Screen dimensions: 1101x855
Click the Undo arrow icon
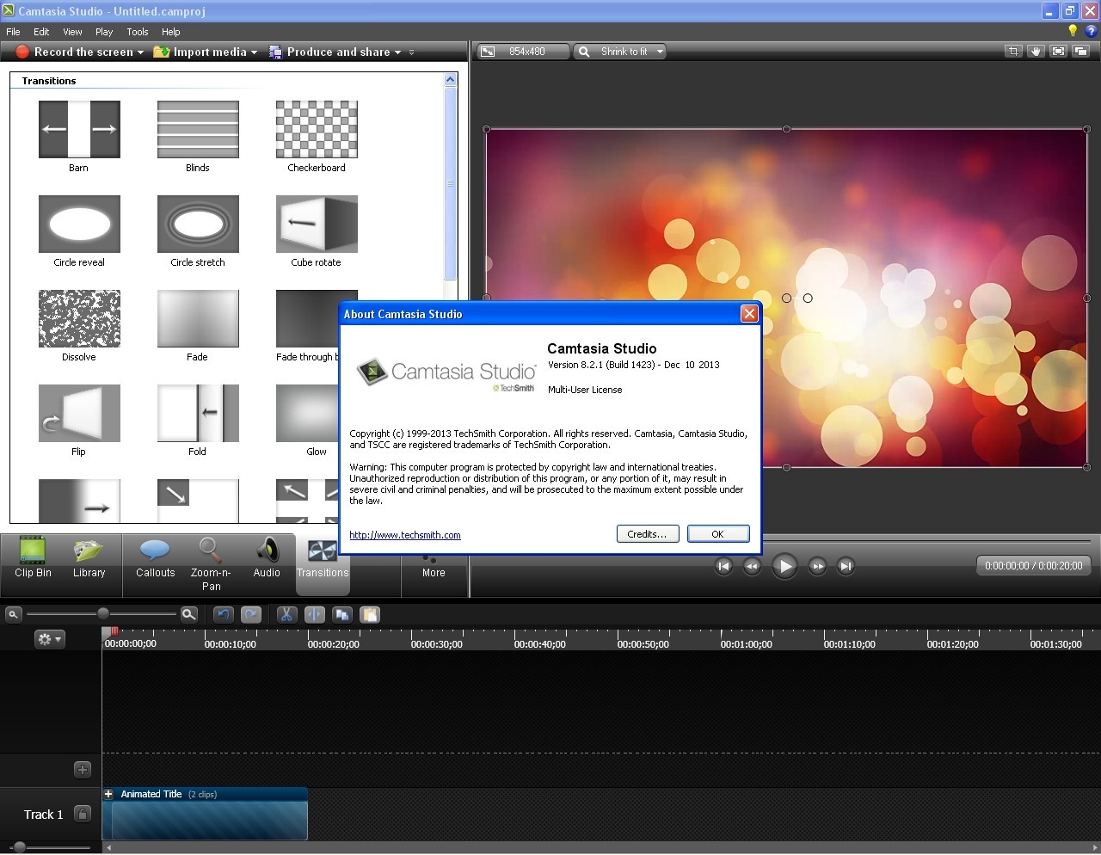[224, 614]
